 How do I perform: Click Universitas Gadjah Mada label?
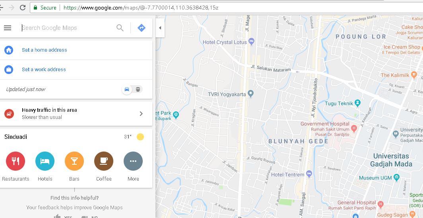click(391, 160)
